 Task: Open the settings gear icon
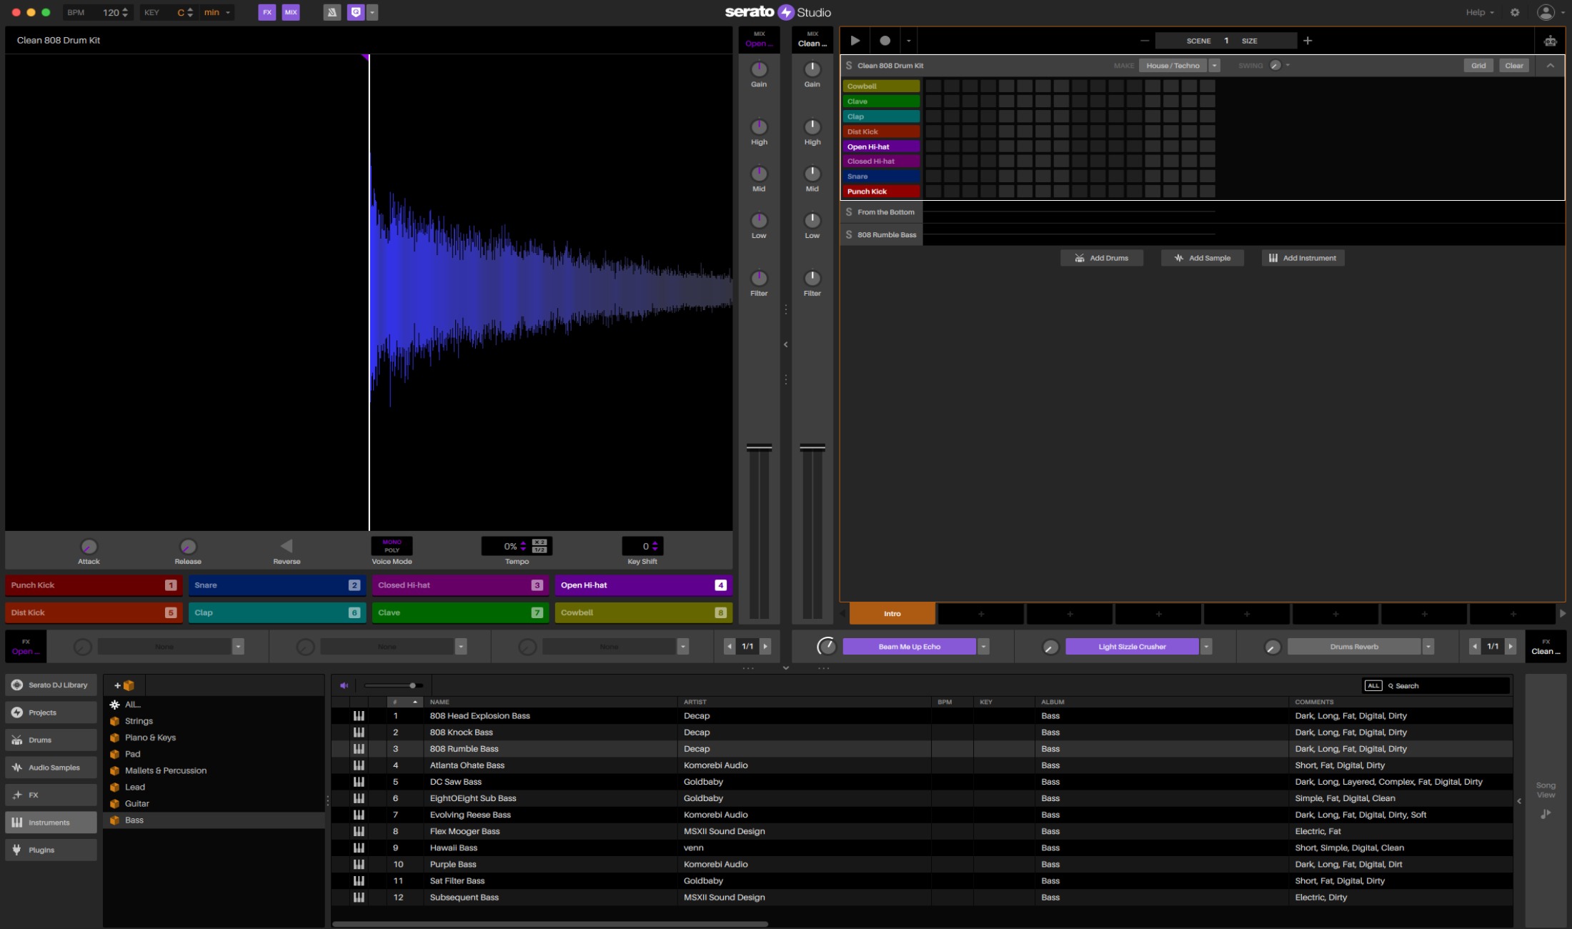tap(1515, 12)
